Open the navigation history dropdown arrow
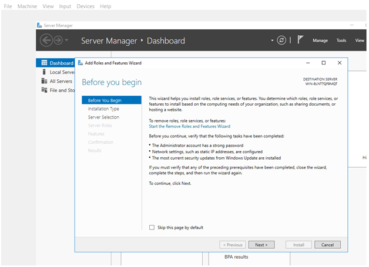369x267 pixels. pyautogui.click(x=66, y=40)
